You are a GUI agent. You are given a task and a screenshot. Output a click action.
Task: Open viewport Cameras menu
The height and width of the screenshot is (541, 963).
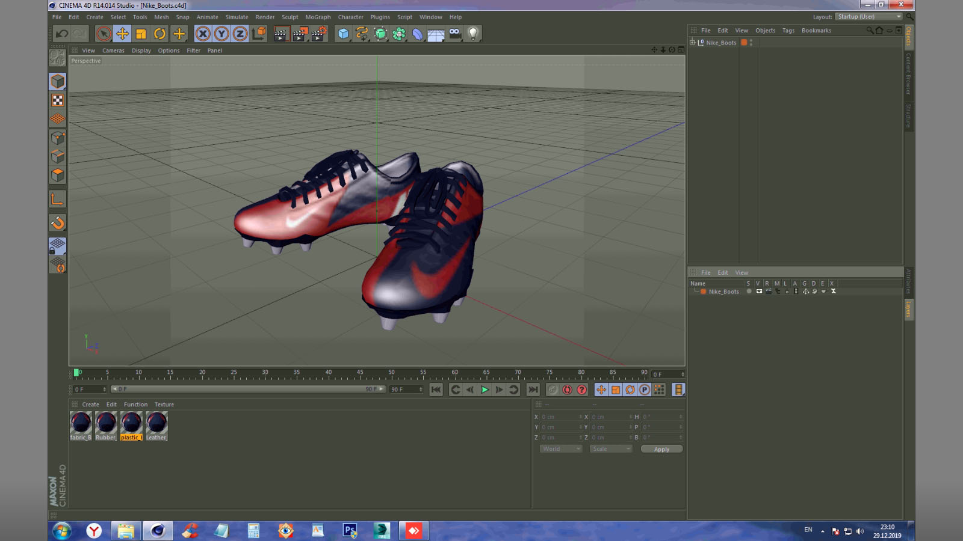113,50
